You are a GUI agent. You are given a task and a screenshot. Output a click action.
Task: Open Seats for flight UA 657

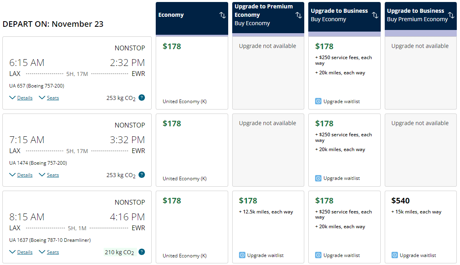49,98
